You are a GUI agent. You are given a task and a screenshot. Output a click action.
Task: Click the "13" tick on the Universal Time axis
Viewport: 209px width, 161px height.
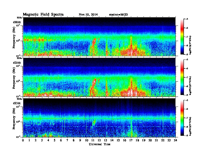[x=106, y=140]
